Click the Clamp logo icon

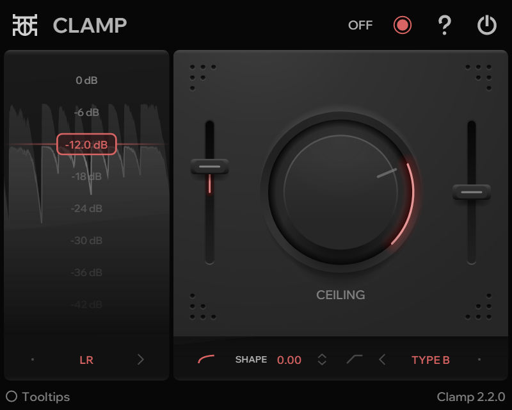25,25
